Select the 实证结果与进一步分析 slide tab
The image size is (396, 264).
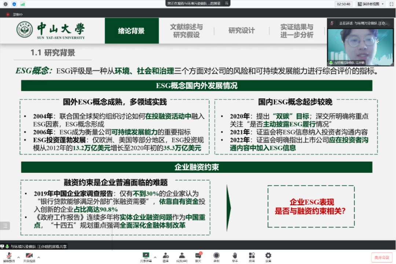click(x=297, y=31)
